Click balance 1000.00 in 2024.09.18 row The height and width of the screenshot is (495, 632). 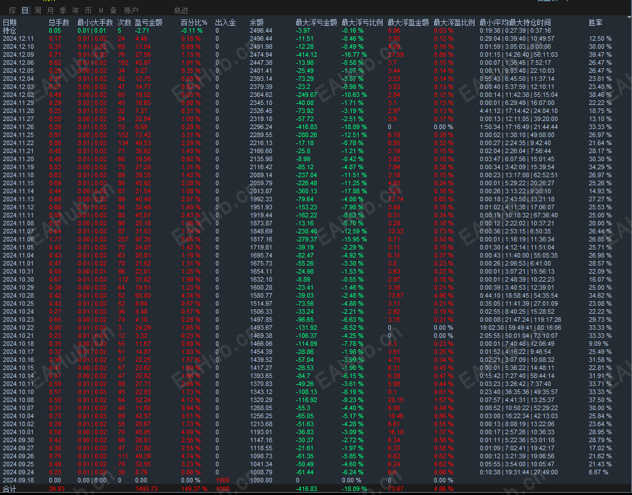click(x=261, y=480)
